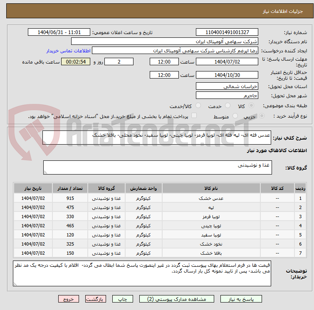Click the ایجاد کننده درخواست field
The image size is (314, 310).
click(x=175, y=51)
